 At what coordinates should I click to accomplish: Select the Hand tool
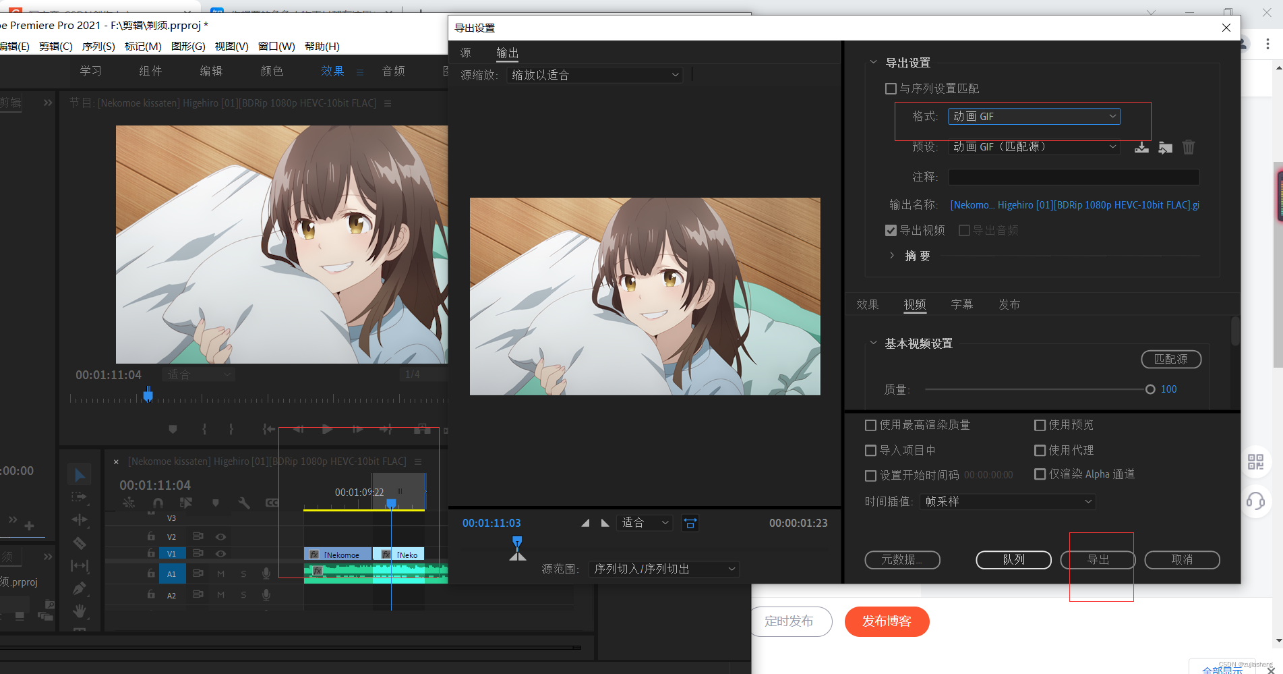80,611
